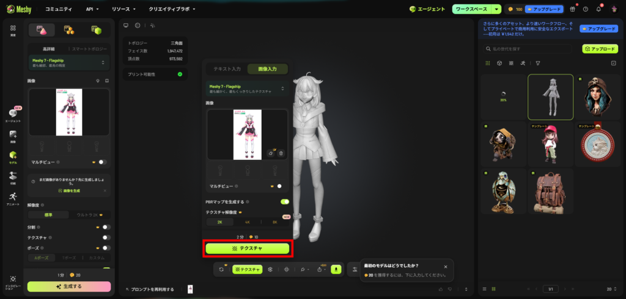
Task: Delete the uploaded image with trash icon
Action: (x=281, y=153)
